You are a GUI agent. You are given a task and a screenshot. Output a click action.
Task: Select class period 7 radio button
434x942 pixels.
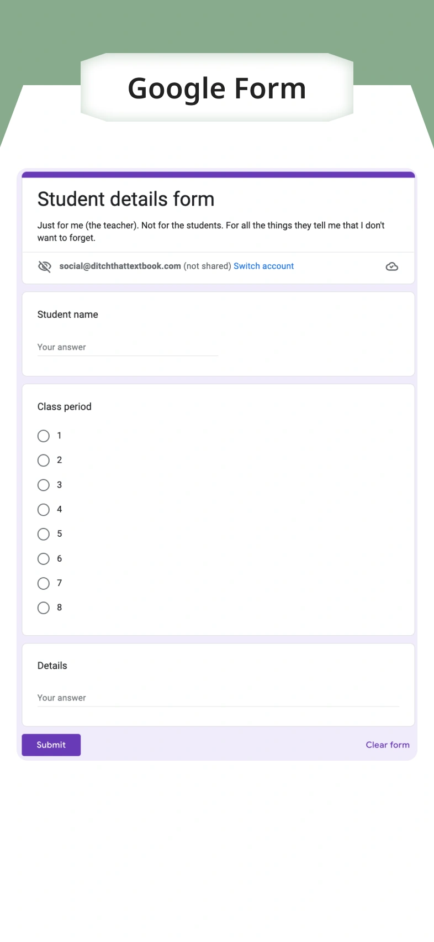[44, 583]
